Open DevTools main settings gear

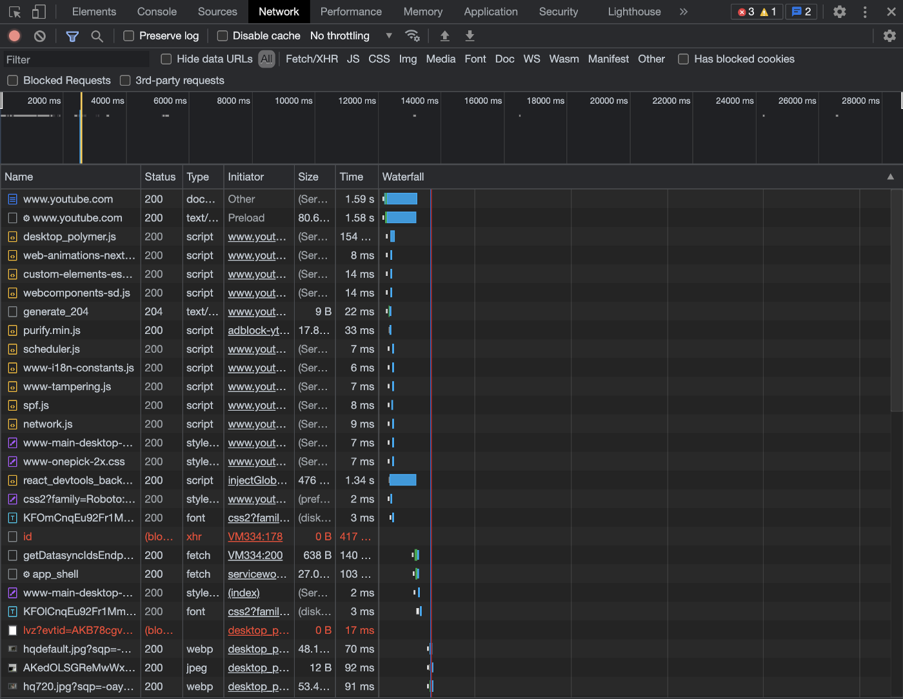click(x=839, y=12)
